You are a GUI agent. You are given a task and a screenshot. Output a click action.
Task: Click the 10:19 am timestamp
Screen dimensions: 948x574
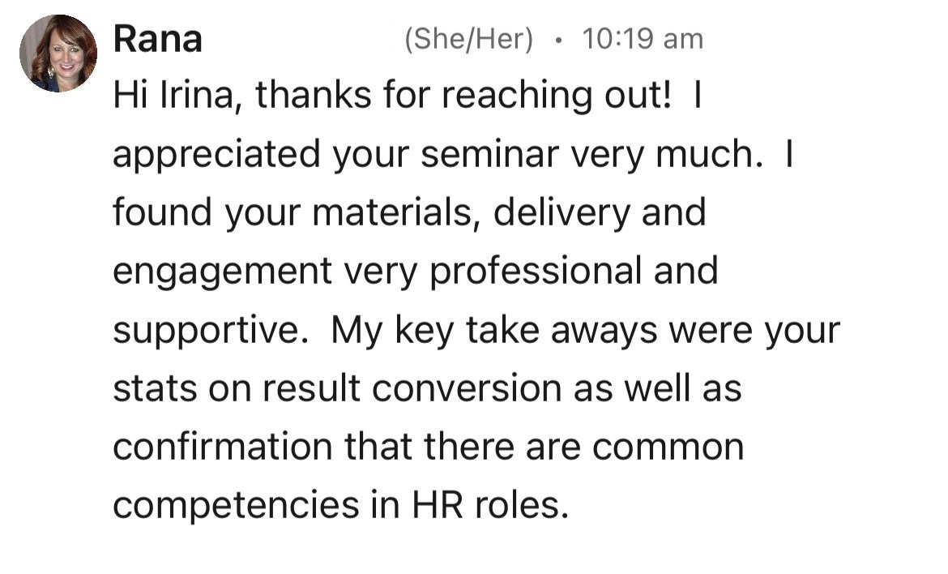pos(642,39)
